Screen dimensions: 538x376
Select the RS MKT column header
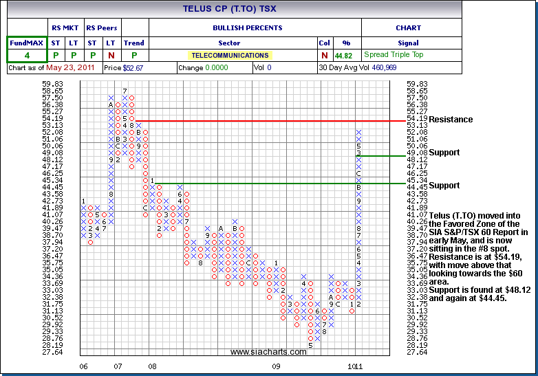click(65, 28)
